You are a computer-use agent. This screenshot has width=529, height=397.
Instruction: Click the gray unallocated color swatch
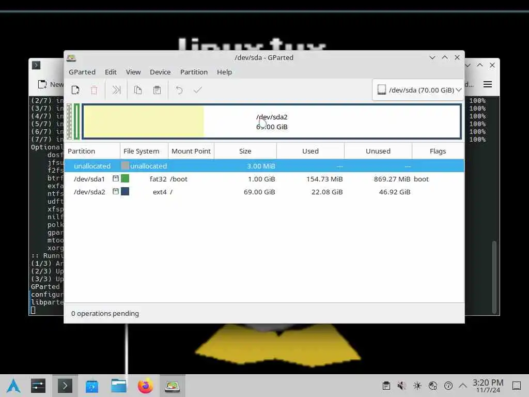125,165
